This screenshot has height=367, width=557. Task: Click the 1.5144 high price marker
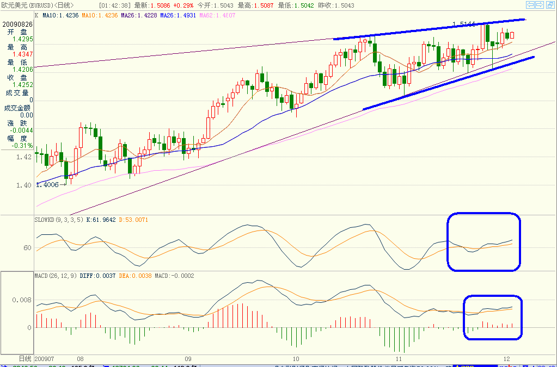[463, 24]
